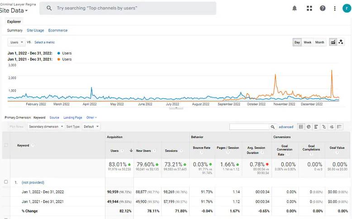Click the advanced filter link

coord(286,127)
